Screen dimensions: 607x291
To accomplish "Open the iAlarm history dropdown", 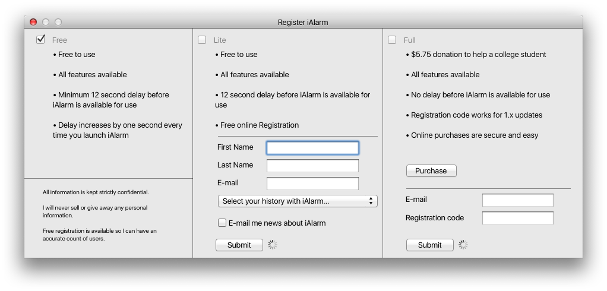I will pos(298,201).
